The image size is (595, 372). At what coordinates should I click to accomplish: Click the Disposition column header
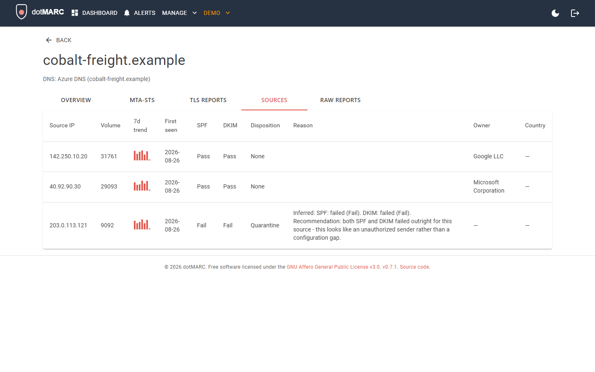(265, 126)
